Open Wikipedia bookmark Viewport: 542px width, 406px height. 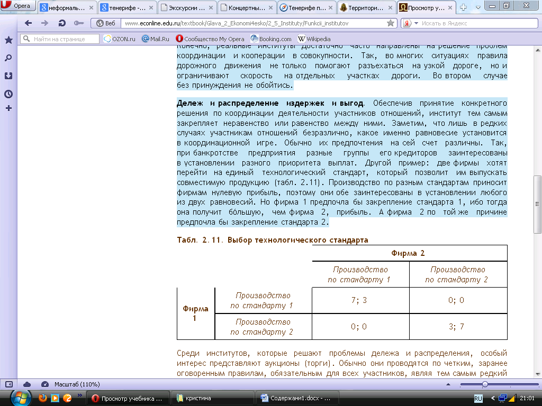314,39
